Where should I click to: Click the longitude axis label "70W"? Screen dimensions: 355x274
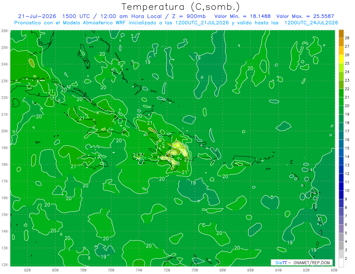pyautogui.click(x=195, y=270)
